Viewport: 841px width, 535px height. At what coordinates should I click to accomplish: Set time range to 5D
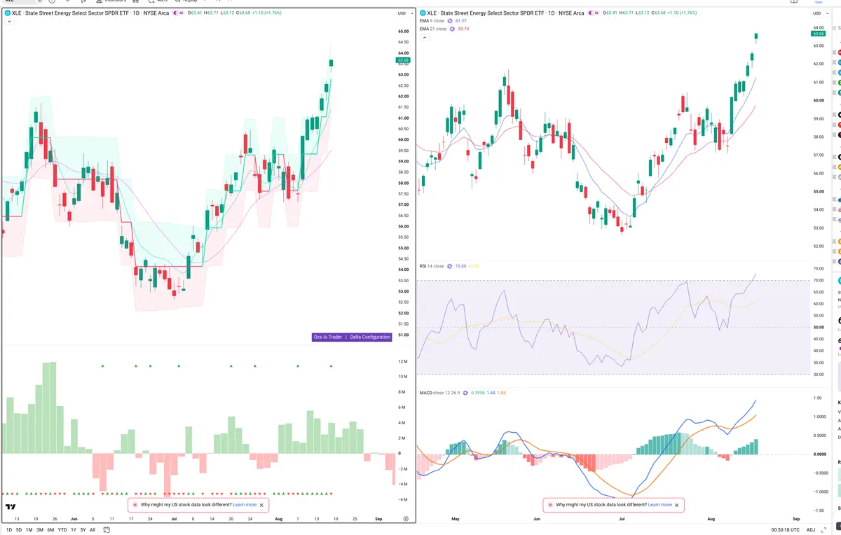point(19,529)
